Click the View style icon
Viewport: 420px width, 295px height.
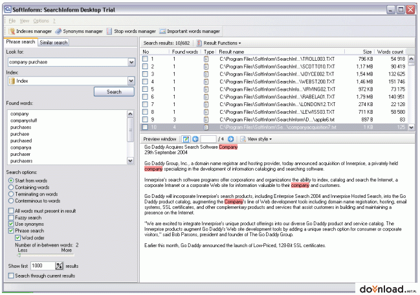coord(243,139)
